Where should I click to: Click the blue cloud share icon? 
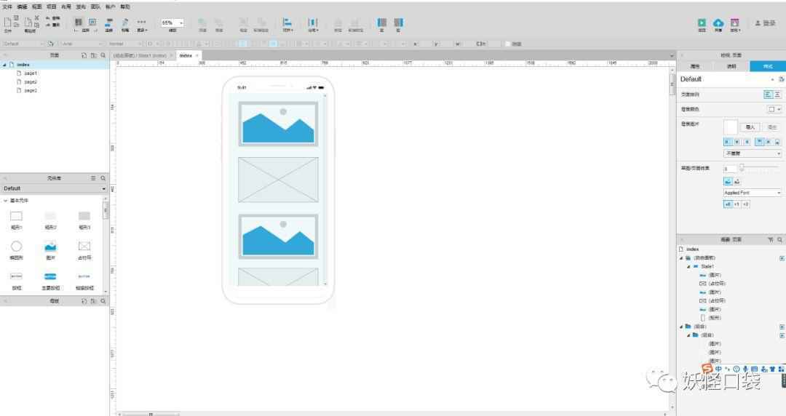718,23
